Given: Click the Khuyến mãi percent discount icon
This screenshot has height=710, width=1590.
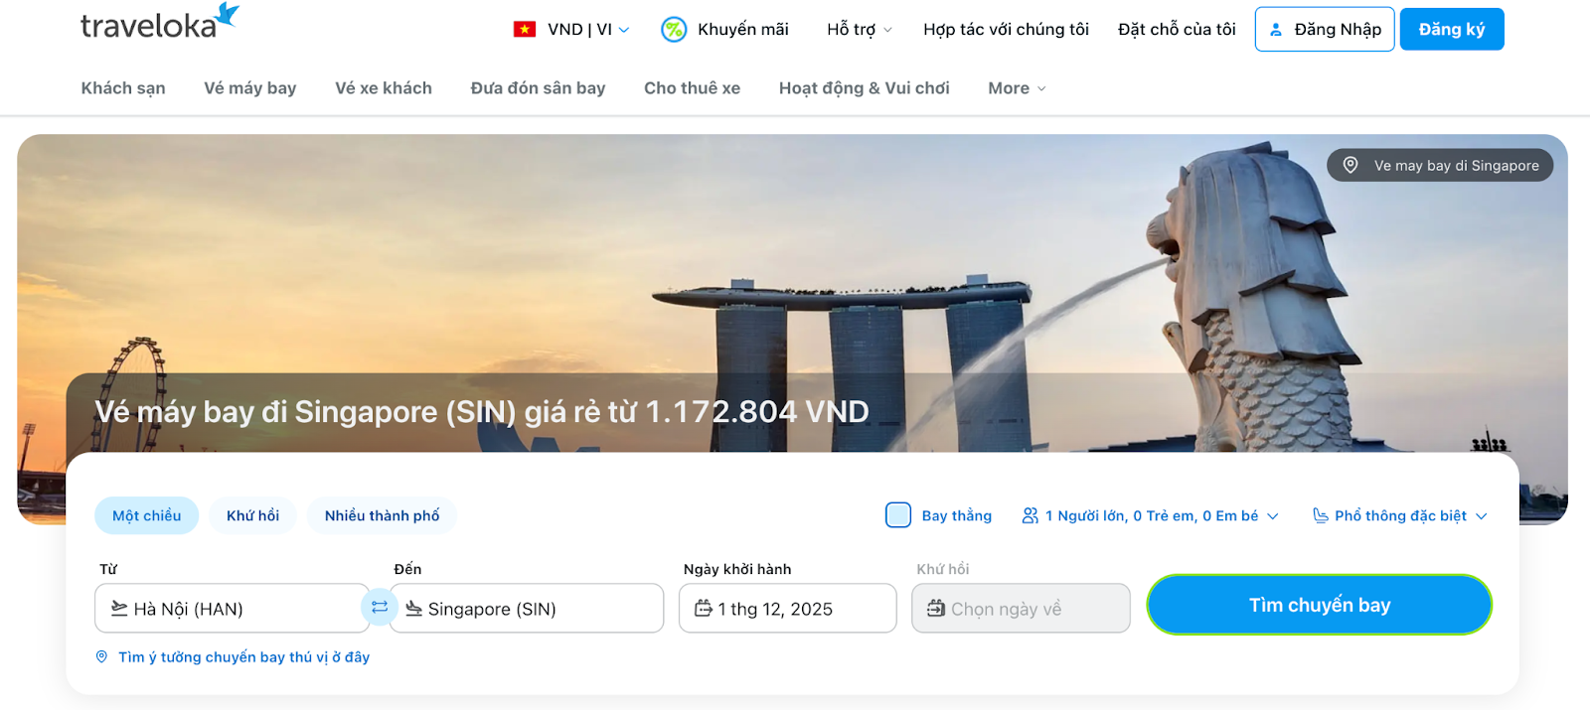Looking at the screenshot, I should [674, 30].
